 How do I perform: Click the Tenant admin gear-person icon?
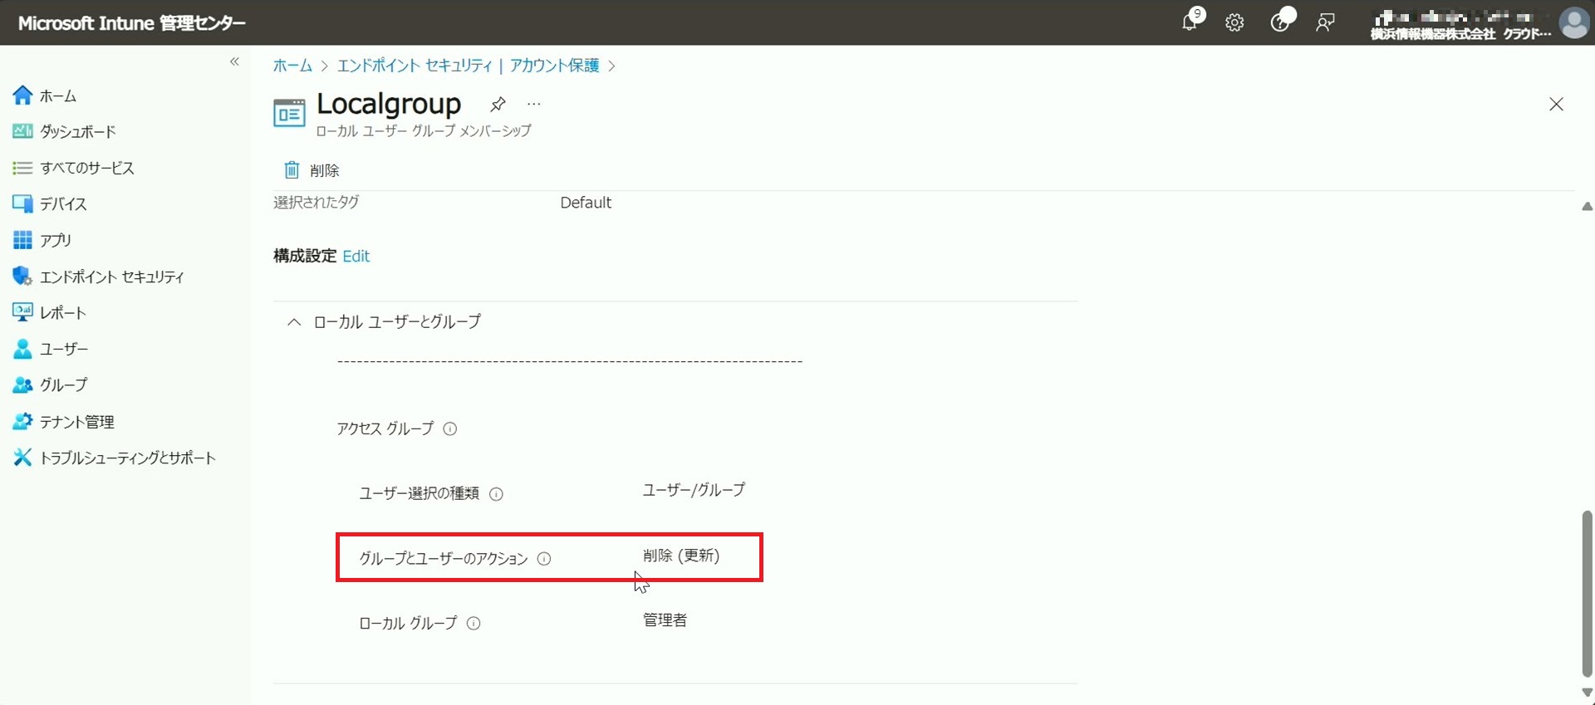(x=22, y=421)
